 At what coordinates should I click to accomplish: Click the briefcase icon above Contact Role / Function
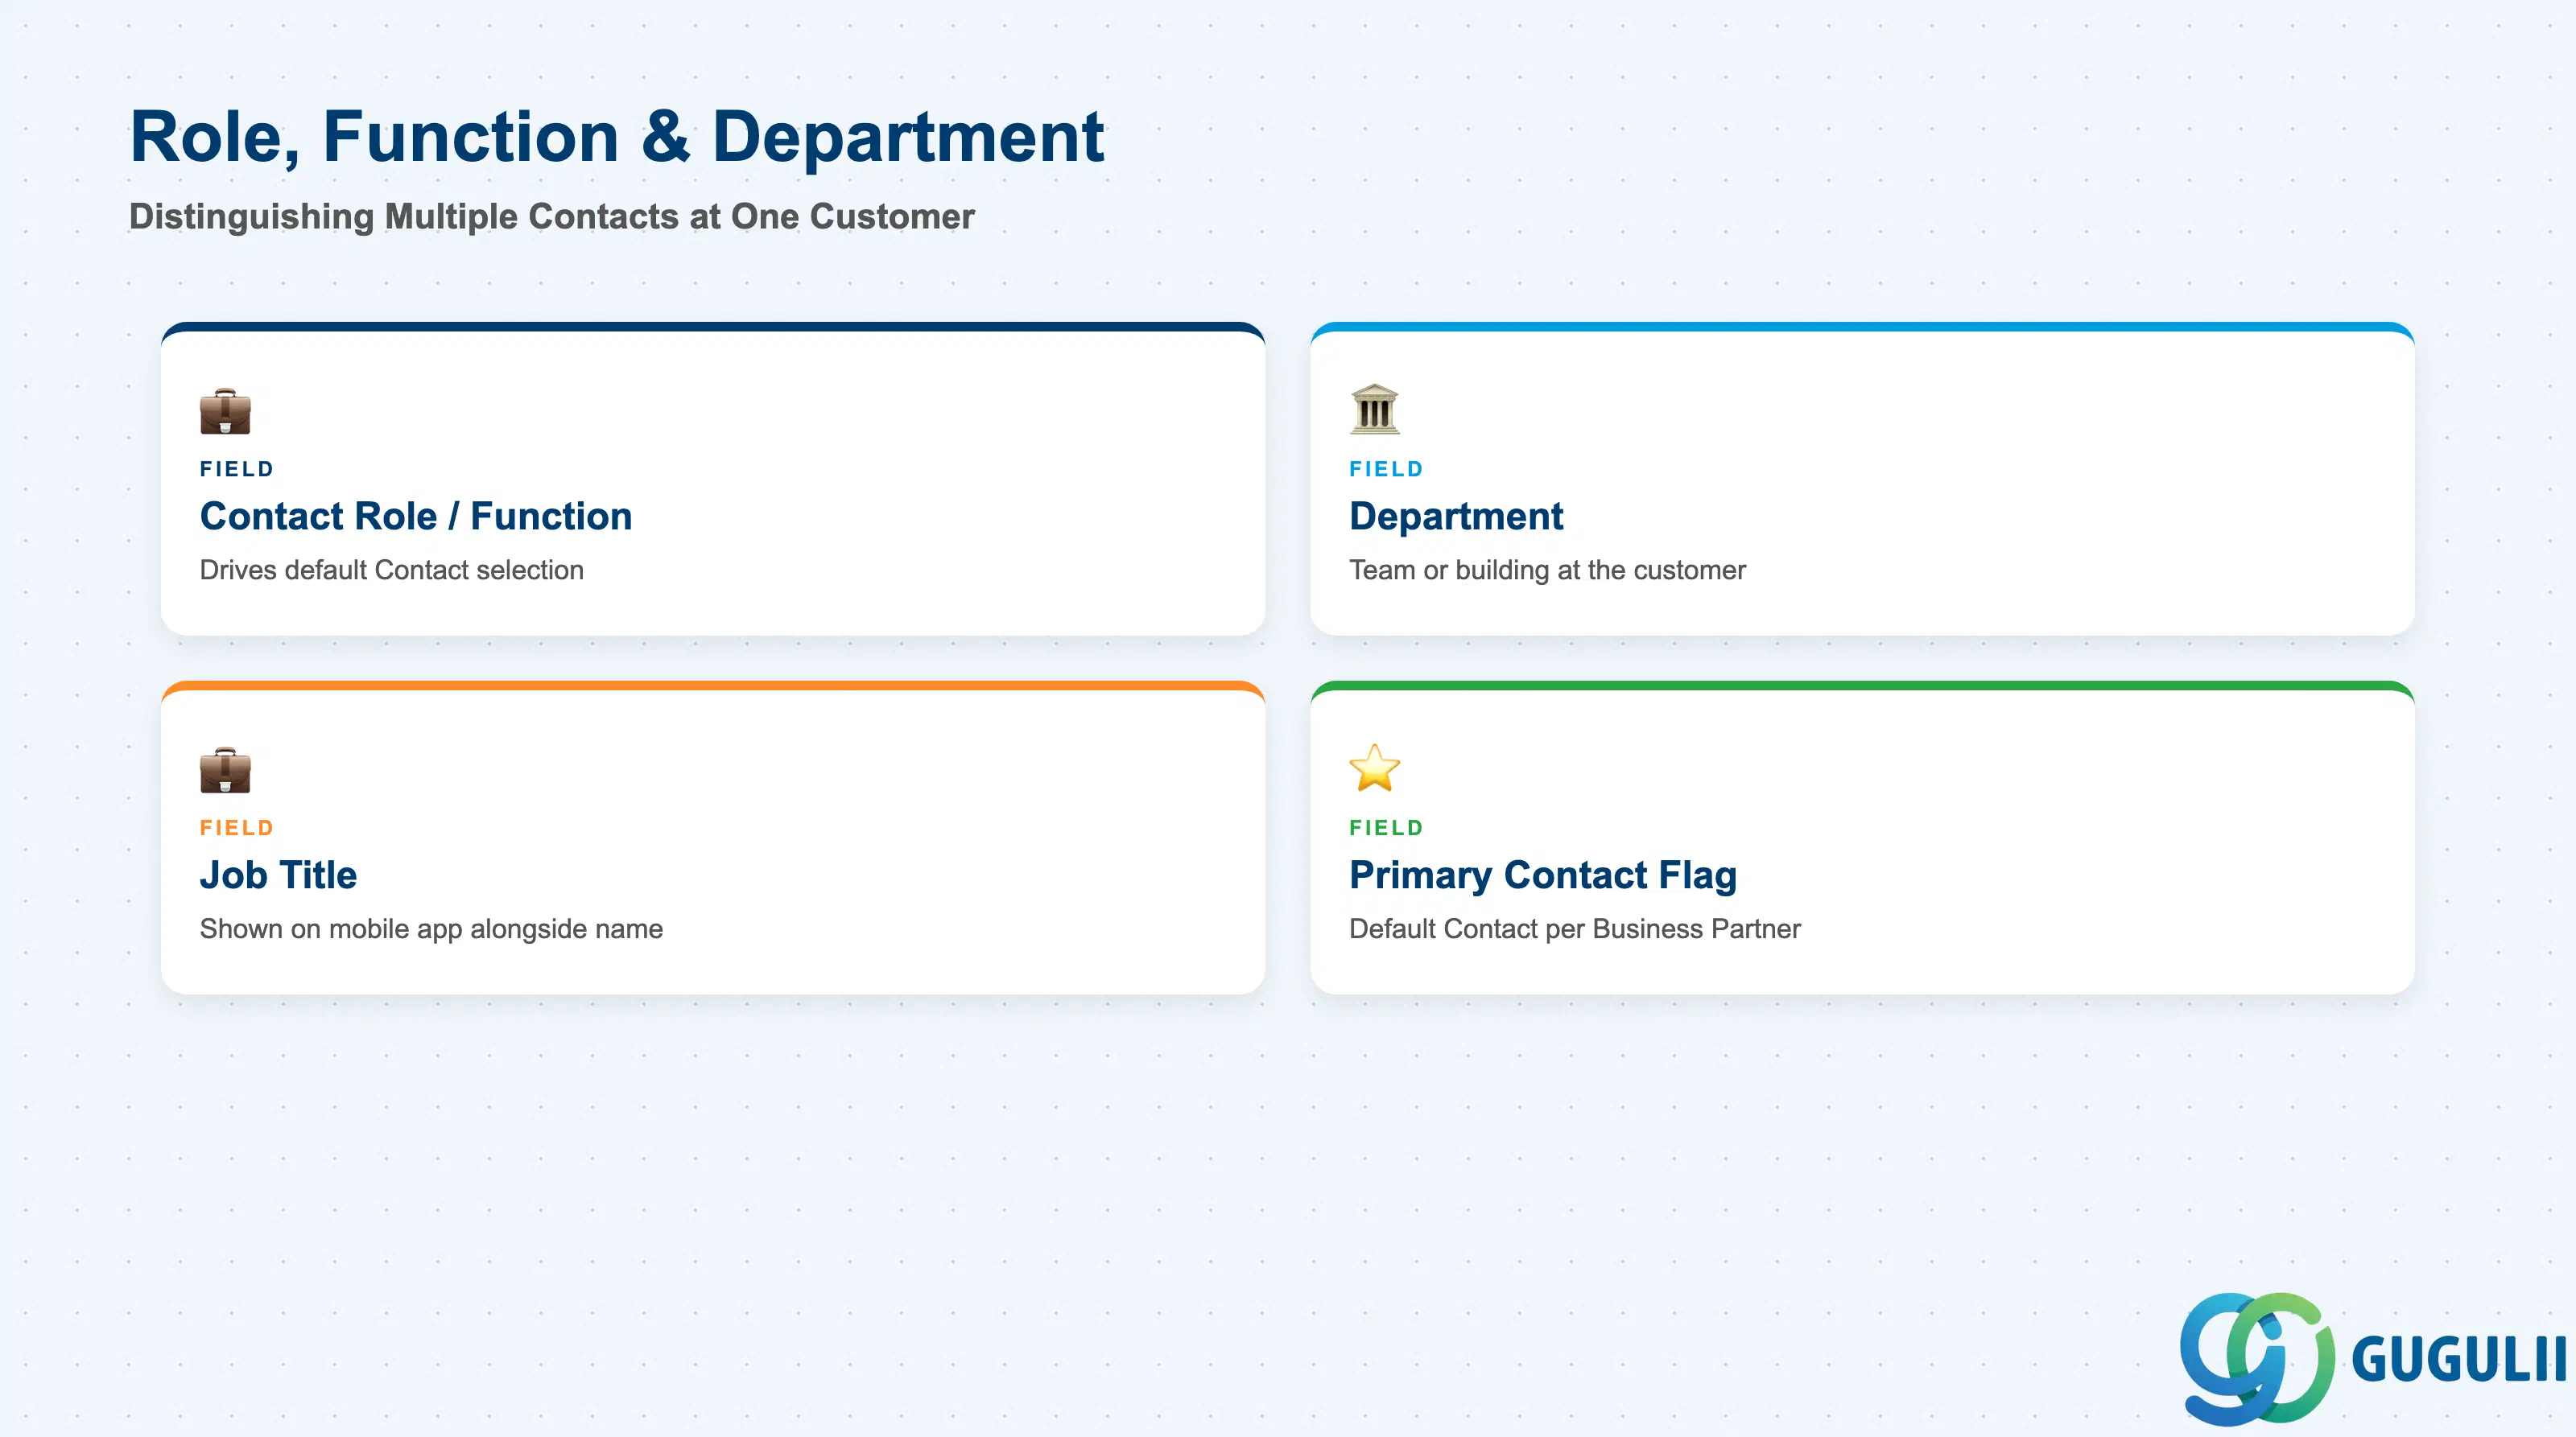tap(225, 410)
